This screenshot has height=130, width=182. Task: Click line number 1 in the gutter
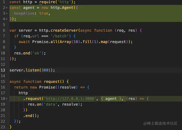click(4, 2)
